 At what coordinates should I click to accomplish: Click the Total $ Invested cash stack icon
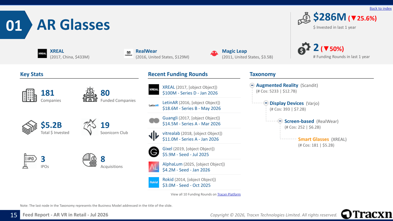coord(29,127)
